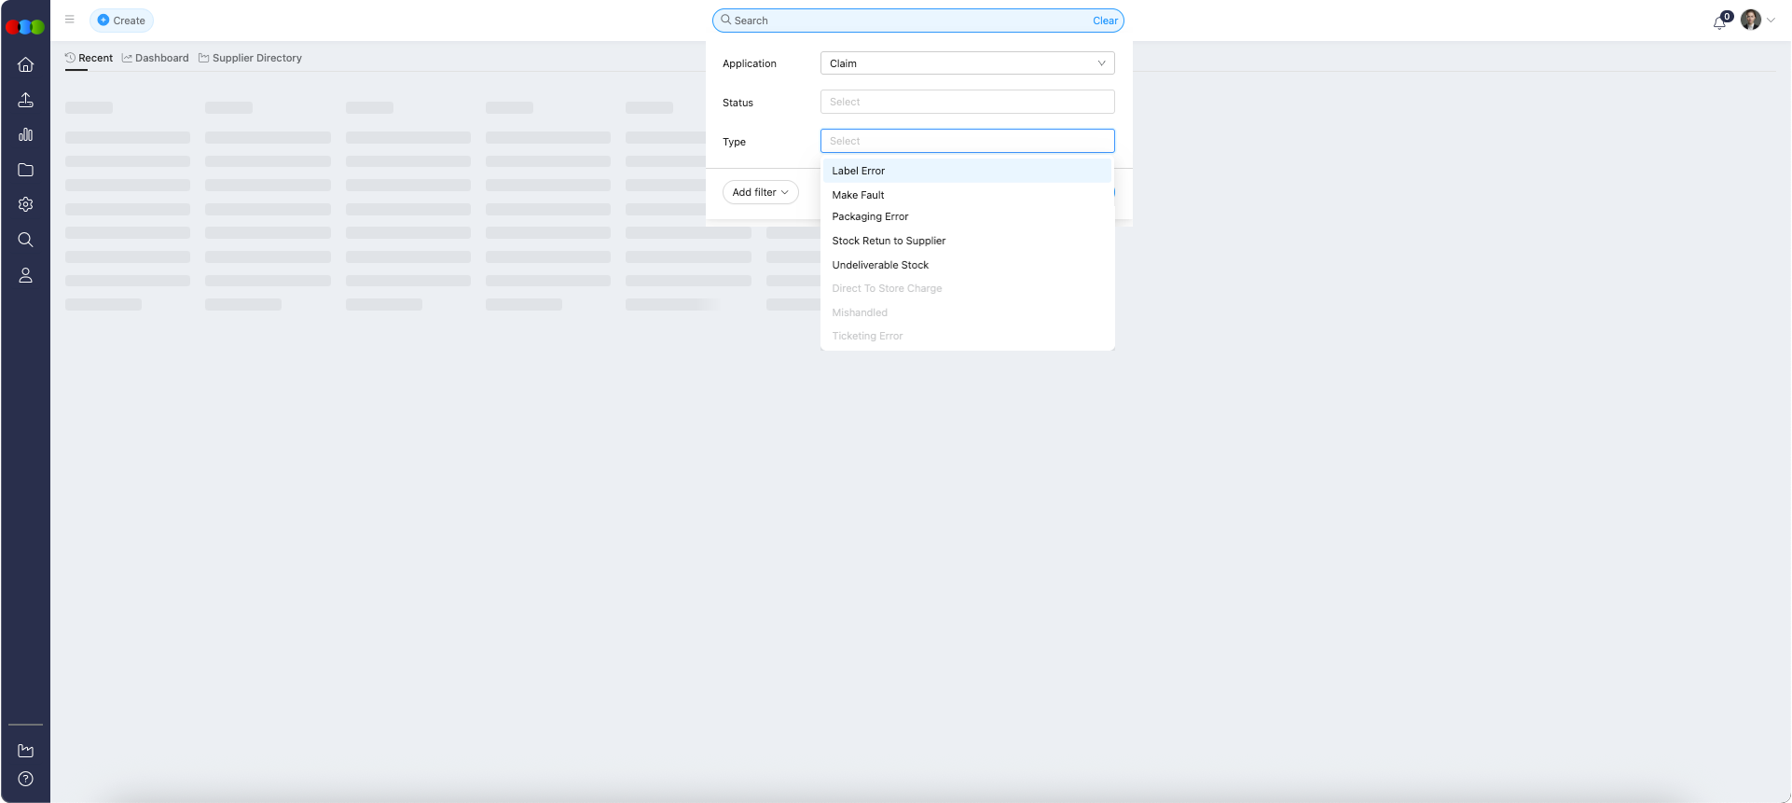Click the magnifier search sidebar icon

click(x=25, y=240)
